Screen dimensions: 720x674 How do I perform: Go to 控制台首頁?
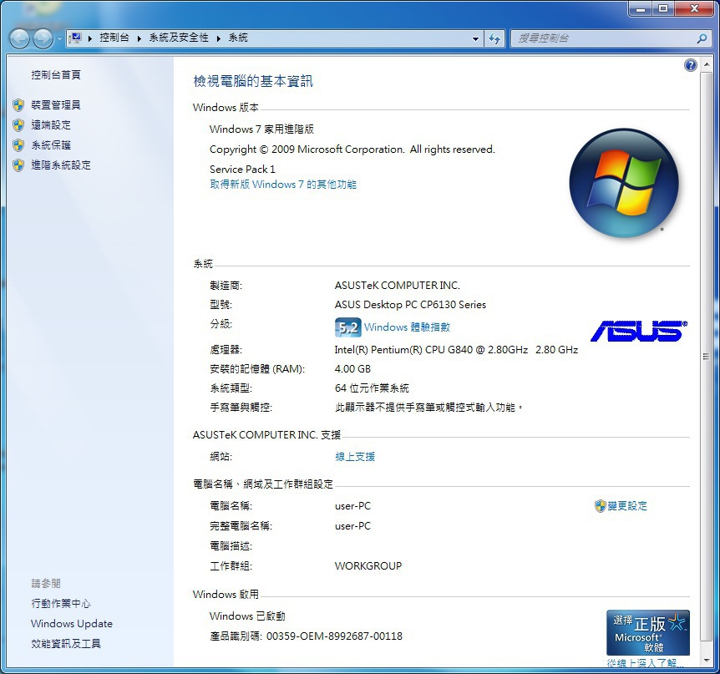pos(56,75)
